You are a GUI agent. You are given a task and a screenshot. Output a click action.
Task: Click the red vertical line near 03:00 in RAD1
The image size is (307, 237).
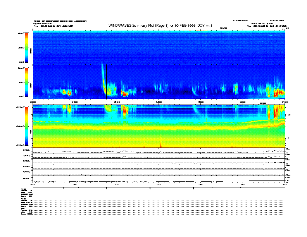63,96
